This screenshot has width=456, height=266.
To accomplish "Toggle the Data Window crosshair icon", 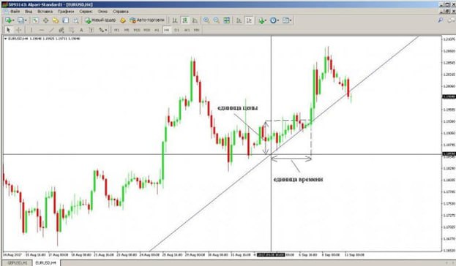I will (x=45, y=20).
